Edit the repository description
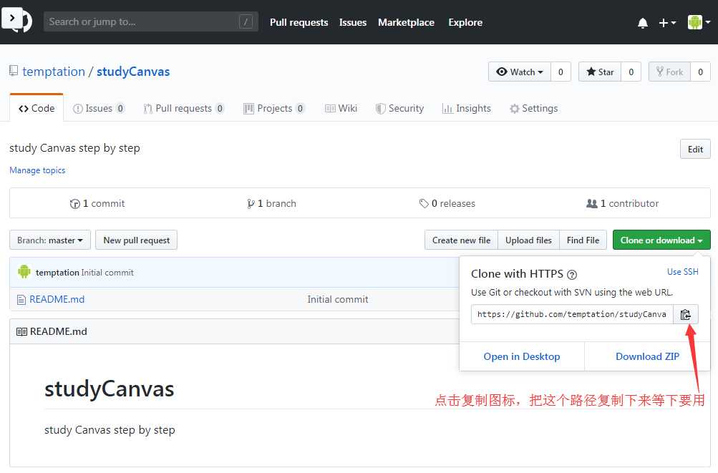The image size is (718, 473). click(x=695, y=150)
